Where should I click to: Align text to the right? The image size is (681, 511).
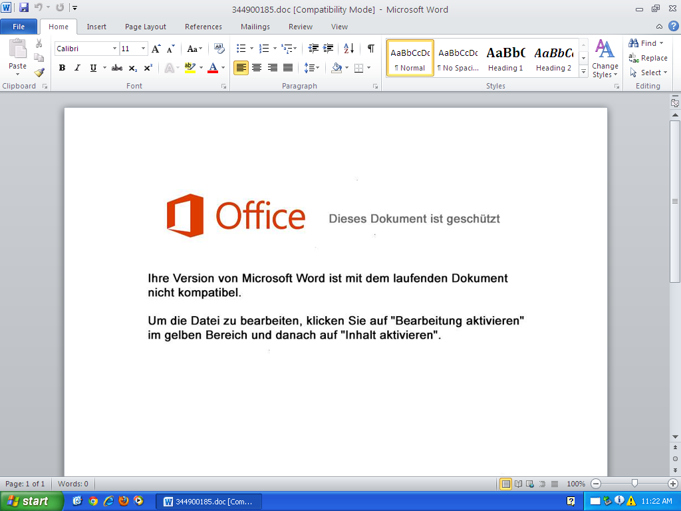272,68
